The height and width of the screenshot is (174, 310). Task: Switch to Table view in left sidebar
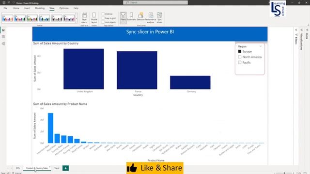(3, 37)
